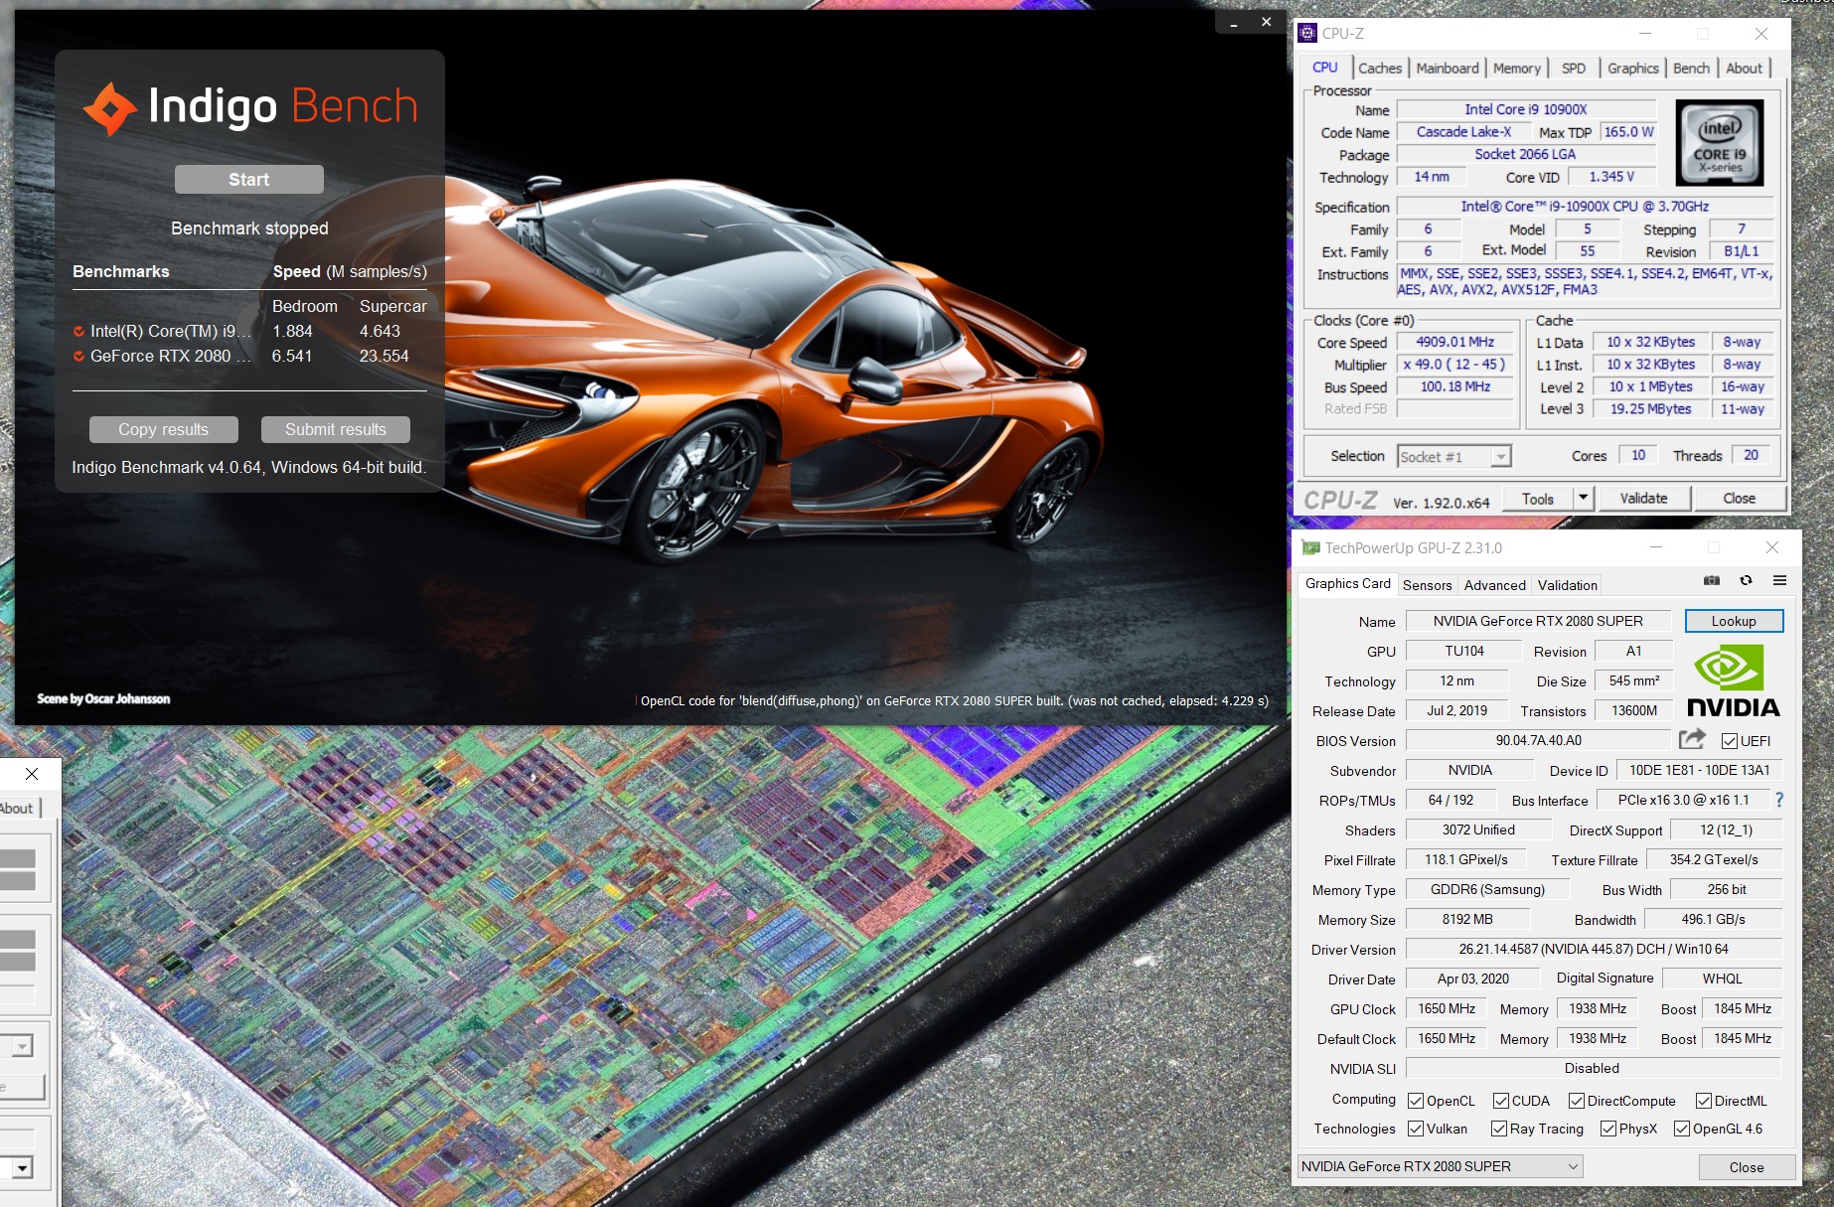Click the Bedroom score 1.884

click(x=292, y=331)
